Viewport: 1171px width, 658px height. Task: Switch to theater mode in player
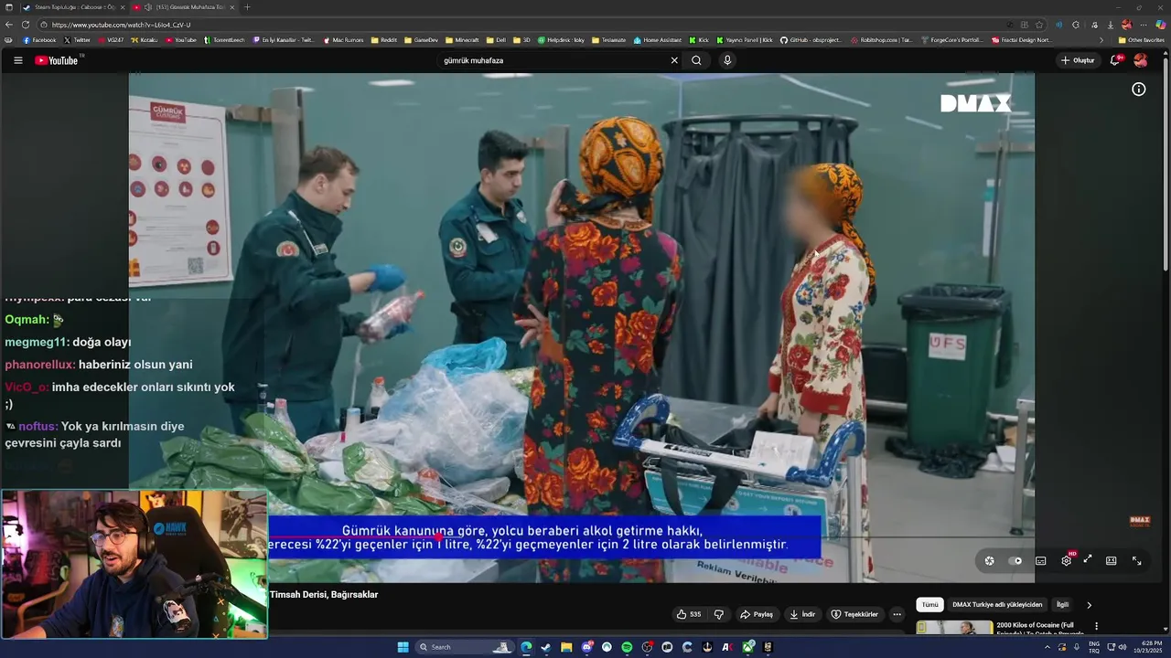tap(1112, 560)
